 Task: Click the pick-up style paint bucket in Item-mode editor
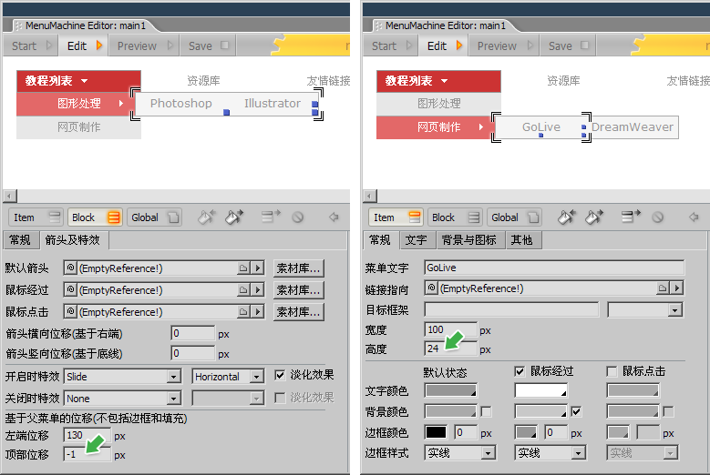tap(567, 217)
